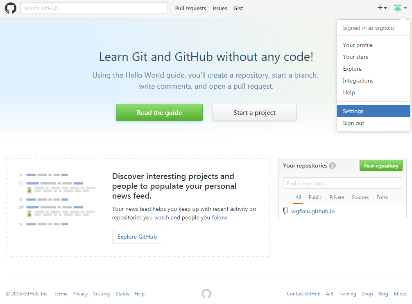Open Terms link in footer

[x=61, y=294]
